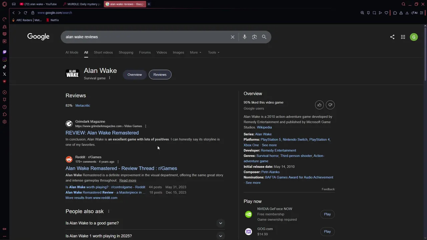The height and width of the screenshot is (240, 427).
Task: Open Alan Wake Remastered Review Thread link
Action: (121, 168)
